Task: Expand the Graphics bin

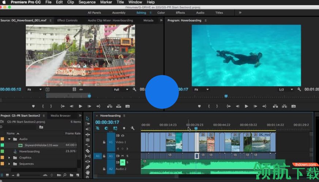Action: click(x=9, y=157)
